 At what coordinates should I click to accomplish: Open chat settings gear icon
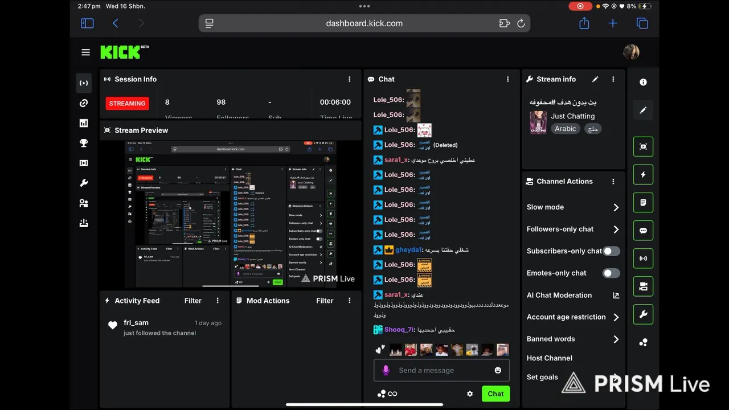(x=470, y=393)
